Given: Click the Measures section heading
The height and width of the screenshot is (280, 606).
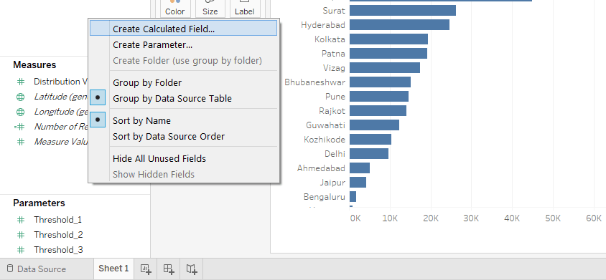Looking at the screenshot, I should click(34, 64).
